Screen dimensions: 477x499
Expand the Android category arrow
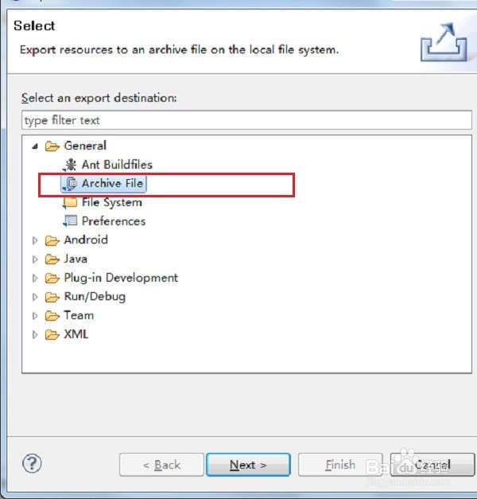click(35, 240)
